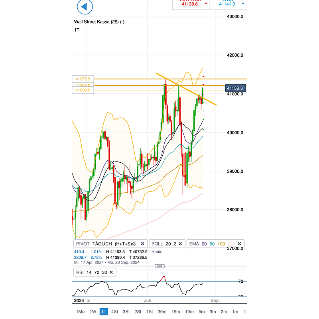Toggle the EMA 100 line
This screenshot has width=319, height=319.
pos(221,244)
